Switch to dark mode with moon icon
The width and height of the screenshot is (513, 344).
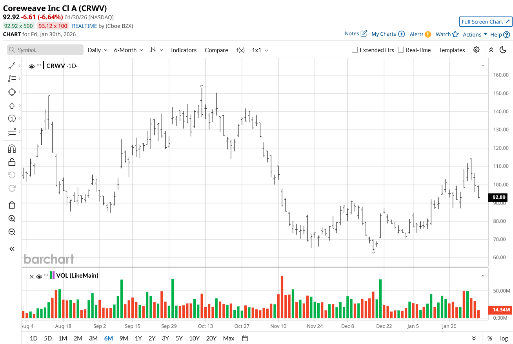[x=503, y=50]
